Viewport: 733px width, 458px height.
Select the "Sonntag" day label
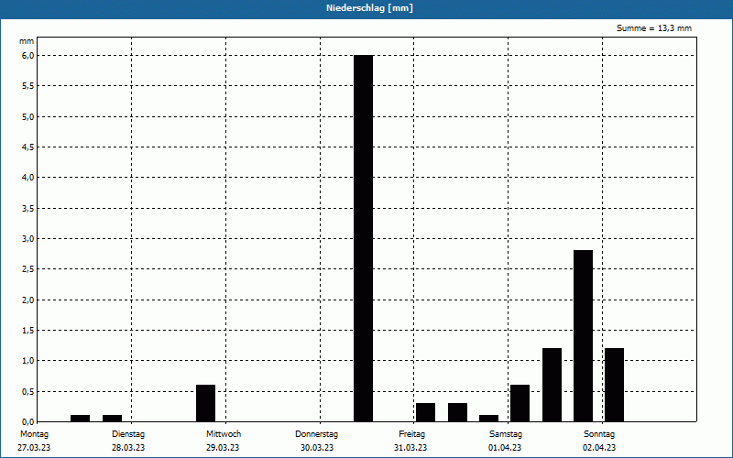[x=599, y=434]
